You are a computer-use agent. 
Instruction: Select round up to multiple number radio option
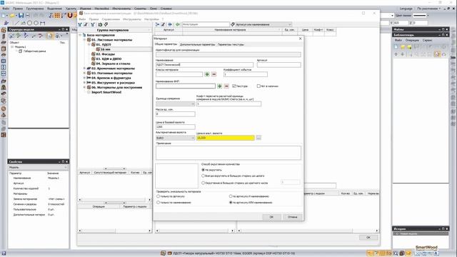203,183
